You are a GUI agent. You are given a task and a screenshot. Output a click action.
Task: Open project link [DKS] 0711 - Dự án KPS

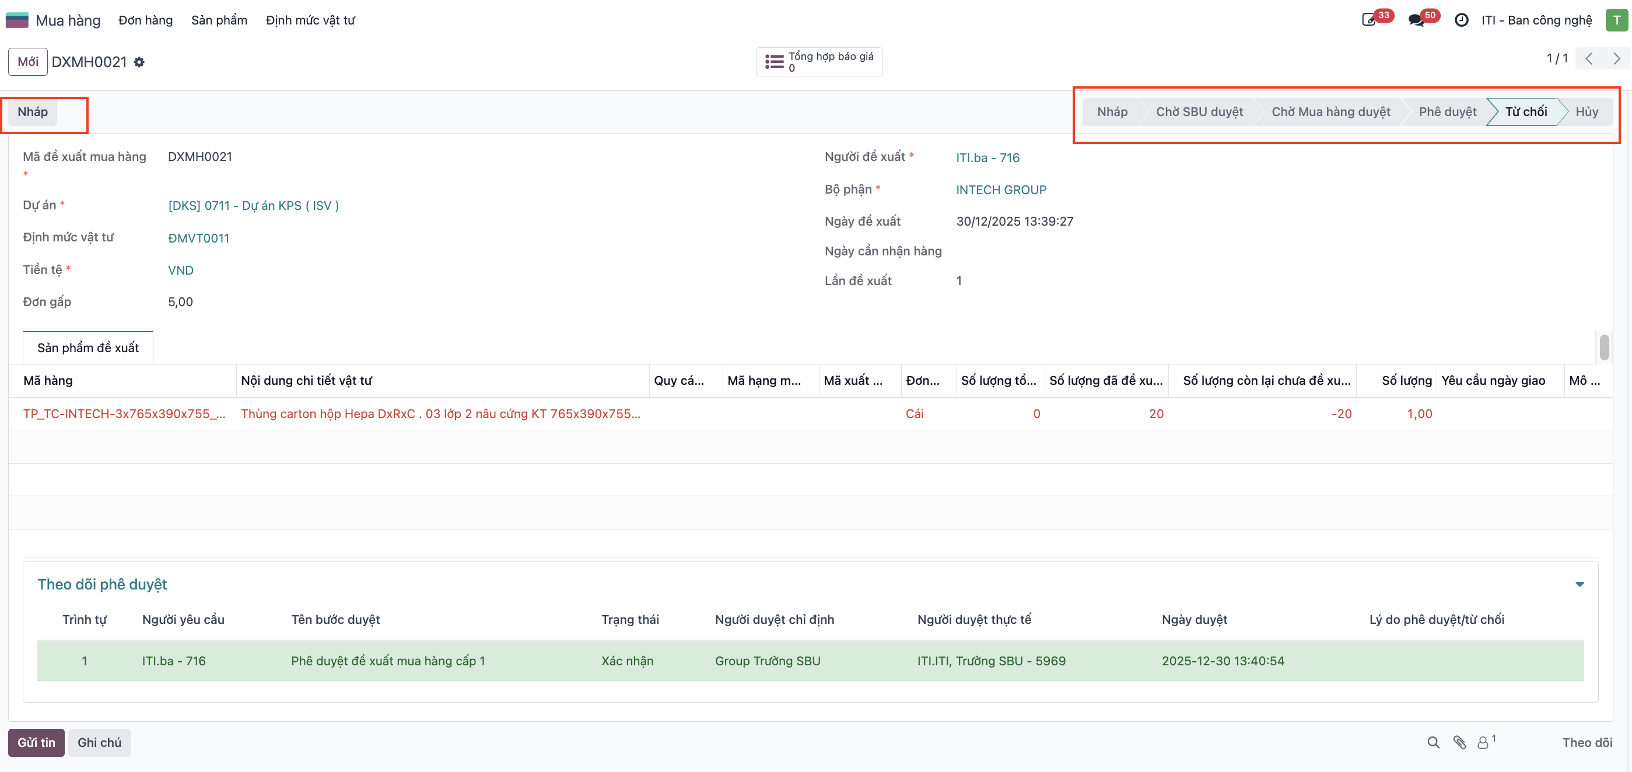click(x=253, y=206)
